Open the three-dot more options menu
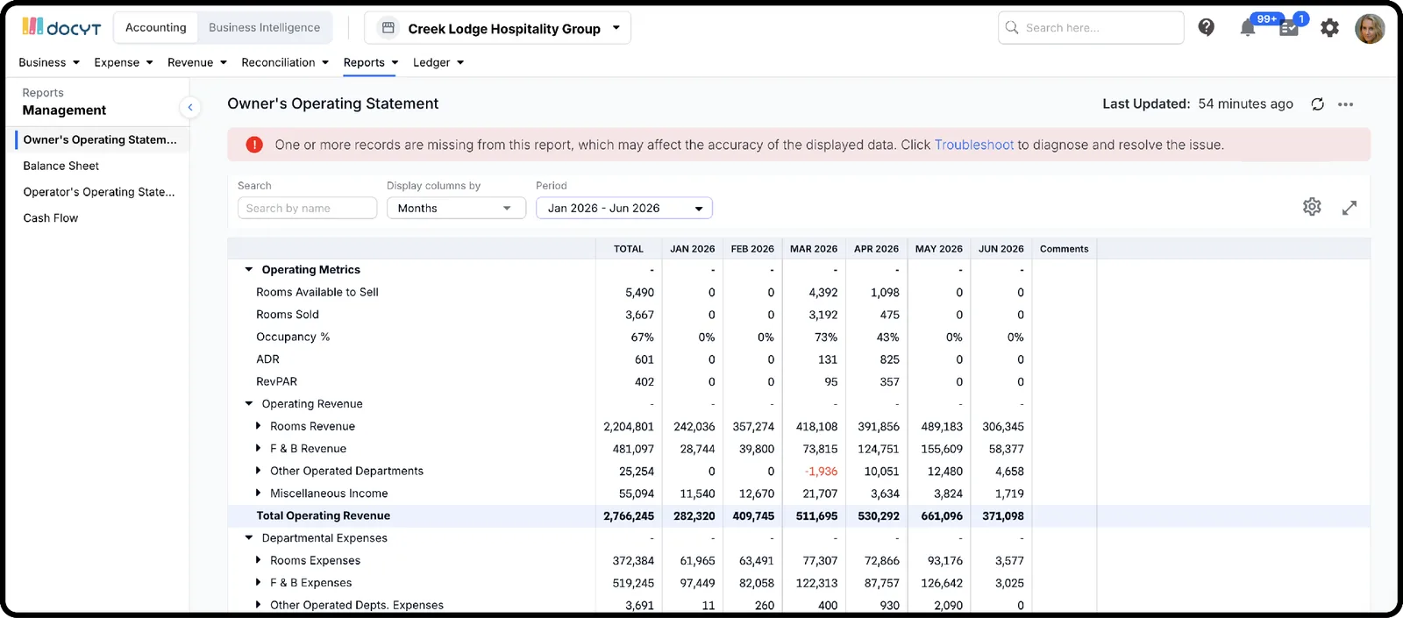 point(1346,104)
